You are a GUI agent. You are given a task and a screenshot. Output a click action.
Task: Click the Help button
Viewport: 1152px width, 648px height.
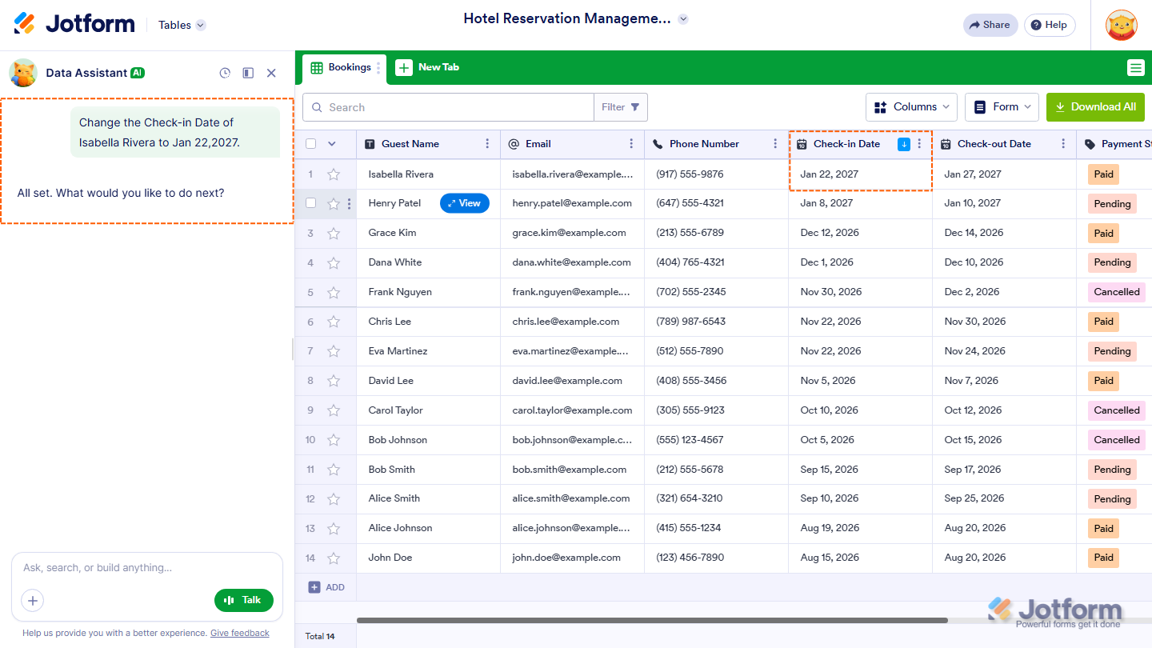(1050, 25)
